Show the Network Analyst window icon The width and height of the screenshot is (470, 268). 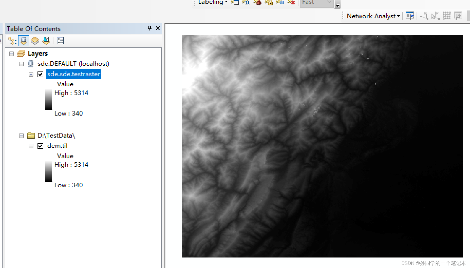410,16
